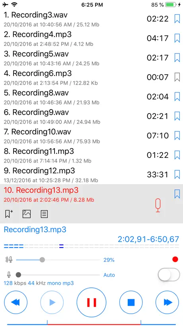
Task: Toggle bookmark for Recording3.wav
Action: tap(177, 19)
